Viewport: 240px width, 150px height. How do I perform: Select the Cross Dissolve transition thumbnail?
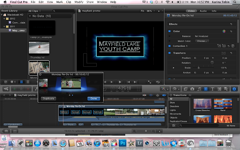202,103
